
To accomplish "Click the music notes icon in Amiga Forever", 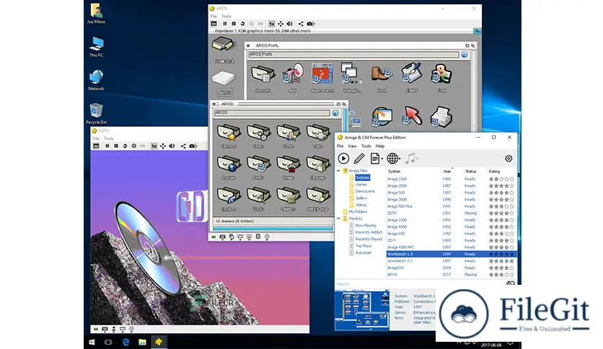I will (411, 159).
